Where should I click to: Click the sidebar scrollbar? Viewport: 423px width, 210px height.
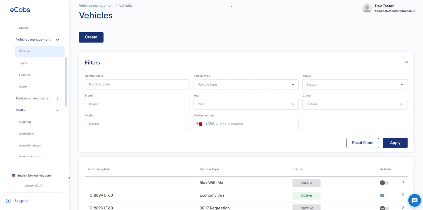[x=66, y=82]
